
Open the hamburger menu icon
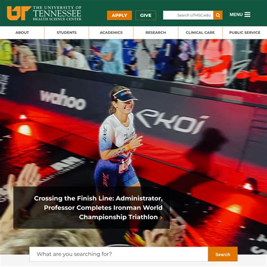(247, 15)
